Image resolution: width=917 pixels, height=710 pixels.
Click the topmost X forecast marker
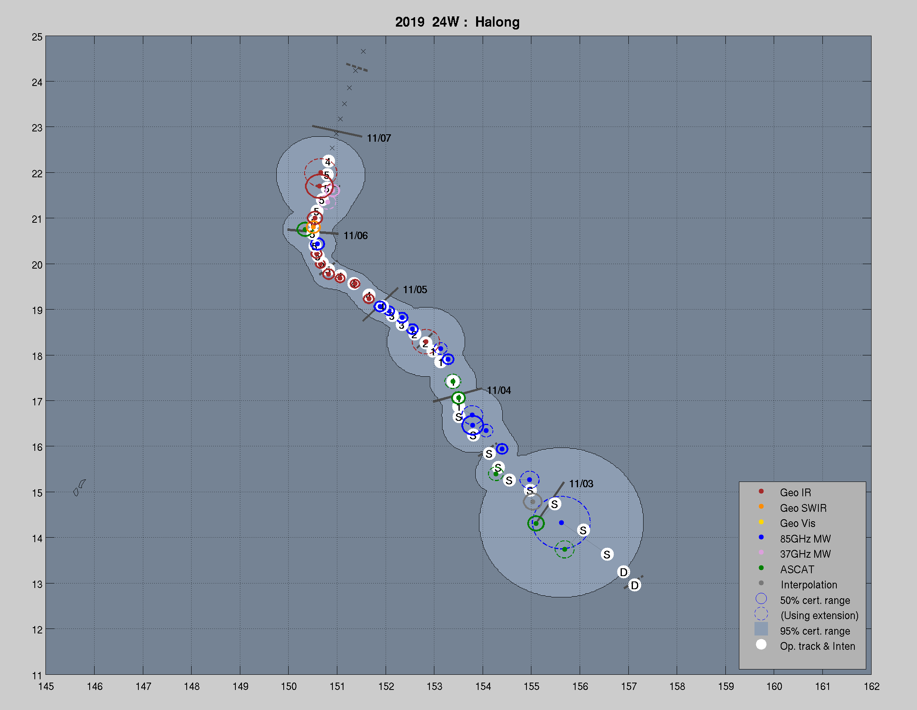[363, 52]
